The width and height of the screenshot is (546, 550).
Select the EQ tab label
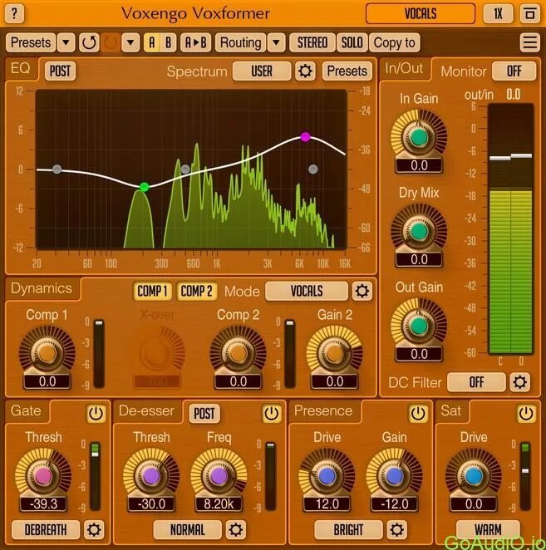pyautogui.click(x=20, y=68)
